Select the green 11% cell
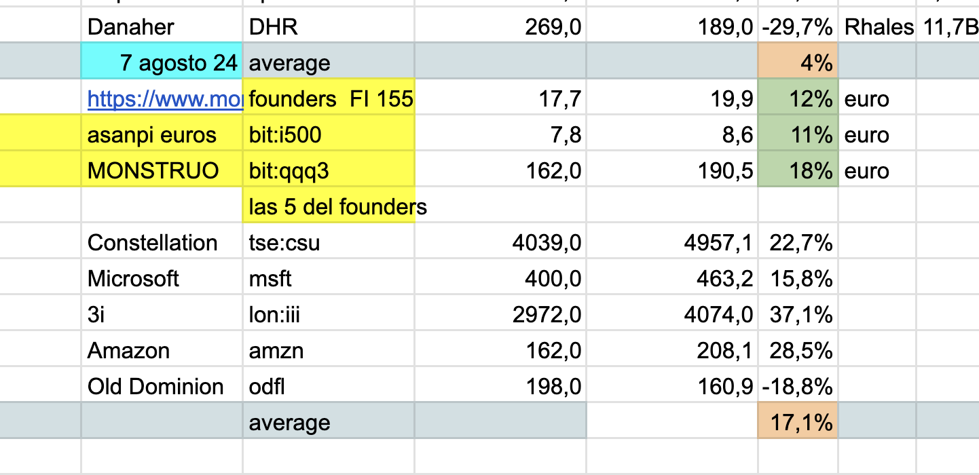This screenshot has height=475, width=979. tap(798, 134)
